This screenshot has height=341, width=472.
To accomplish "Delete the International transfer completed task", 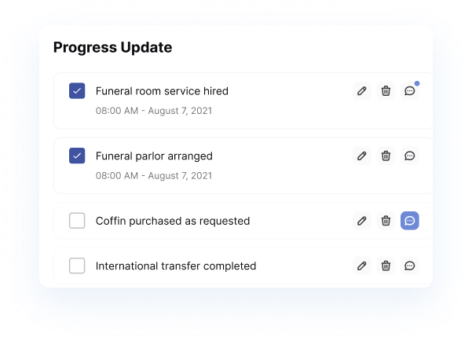I will pyautogui.click(x=386, y=266).
